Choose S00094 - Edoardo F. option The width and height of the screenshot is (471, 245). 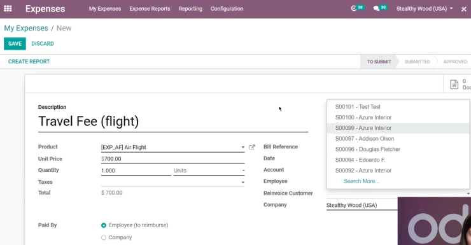tap(398, 160)
